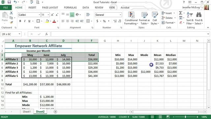Change the text orientation

[77, 15]
